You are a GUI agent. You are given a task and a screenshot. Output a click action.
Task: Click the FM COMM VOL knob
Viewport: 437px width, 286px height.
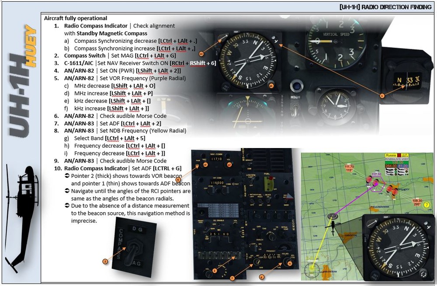271,237
